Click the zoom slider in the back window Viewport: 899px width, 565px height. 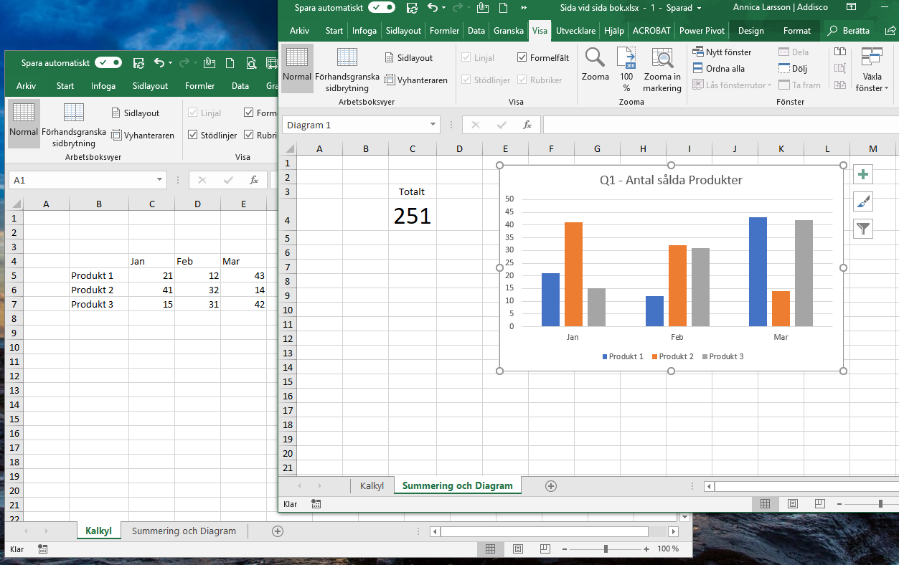tap(606, 549)
